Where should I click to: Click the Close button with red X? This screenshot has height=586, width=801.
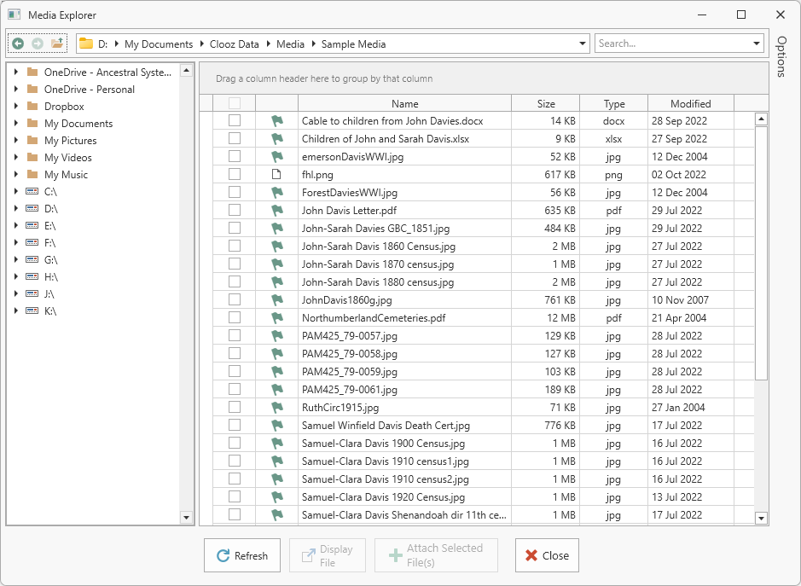coord(547,555)
